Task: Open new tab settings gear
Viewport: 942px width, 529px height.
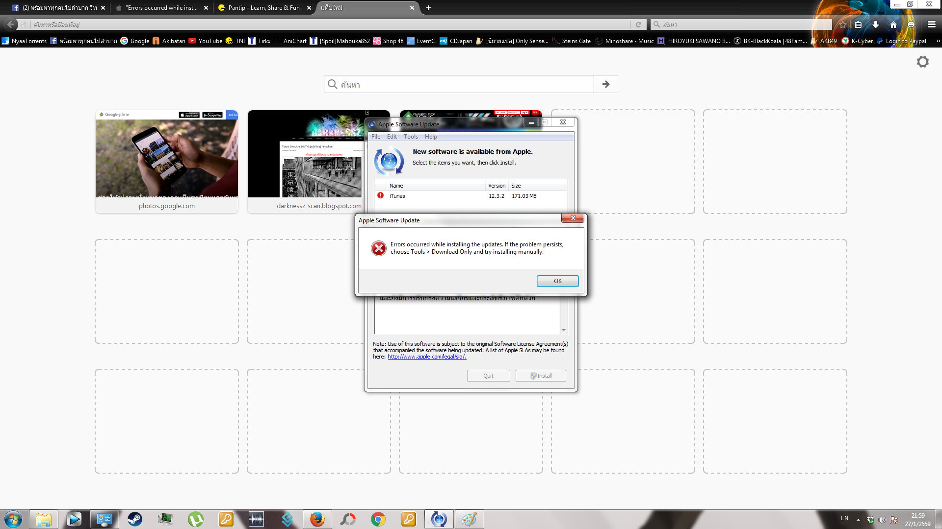Action: pyautogui.click(x=922, y=62)
